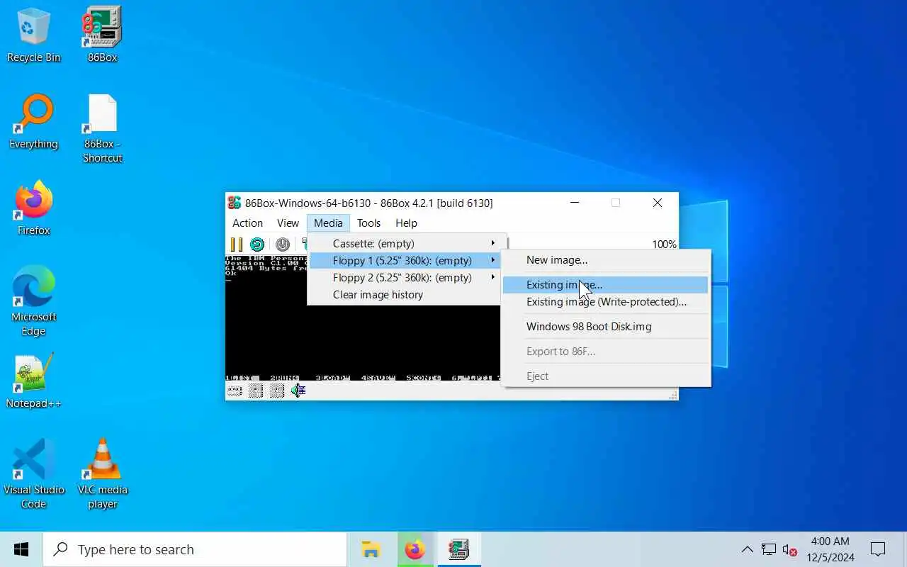Select the Notepad++ desktop icon

coord(33,381)
